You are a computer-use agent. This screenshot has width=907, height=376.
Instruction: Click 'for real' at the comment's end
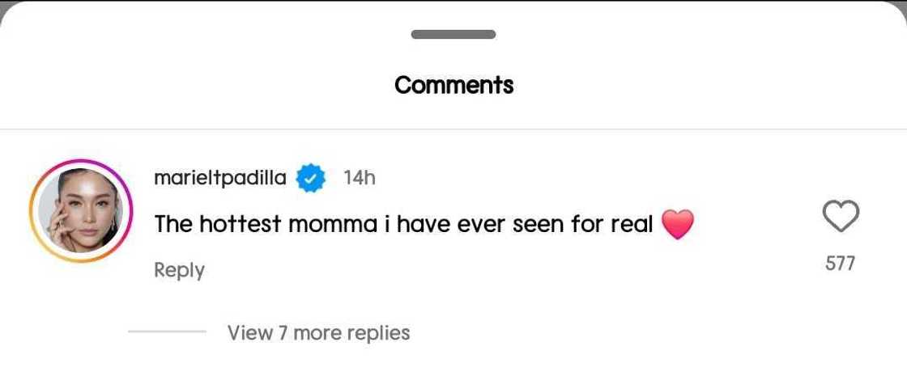click(x=612, y=224)
